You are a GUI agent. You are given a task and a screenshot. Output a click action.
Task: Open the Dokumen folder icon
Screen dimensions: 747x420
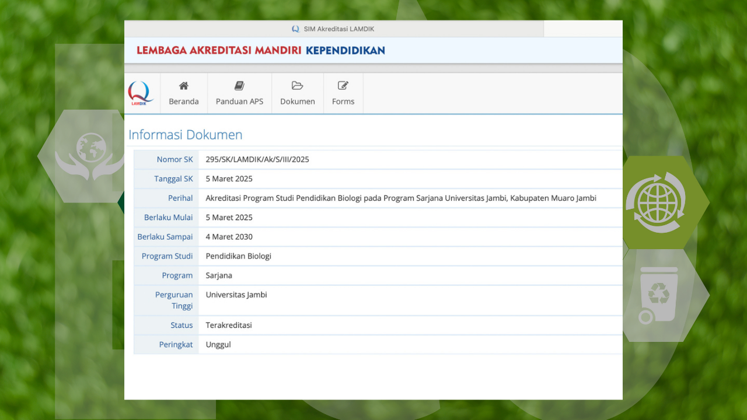coord(297,86)
